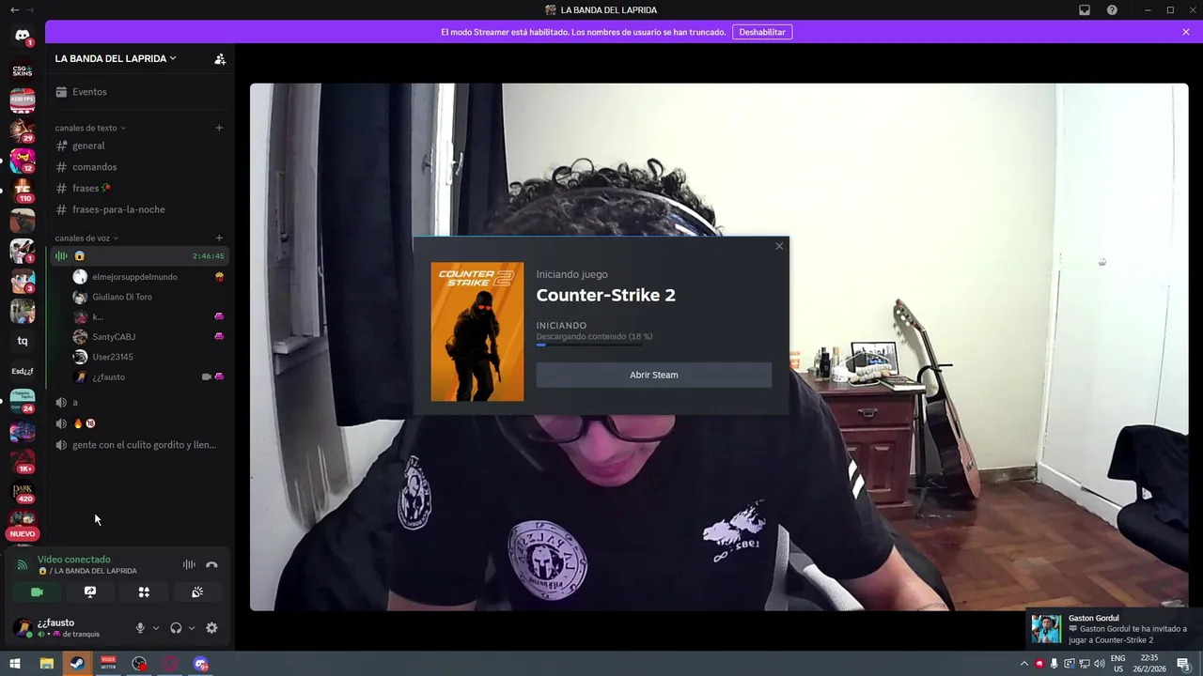Show hidden system tray icons

1024,664
